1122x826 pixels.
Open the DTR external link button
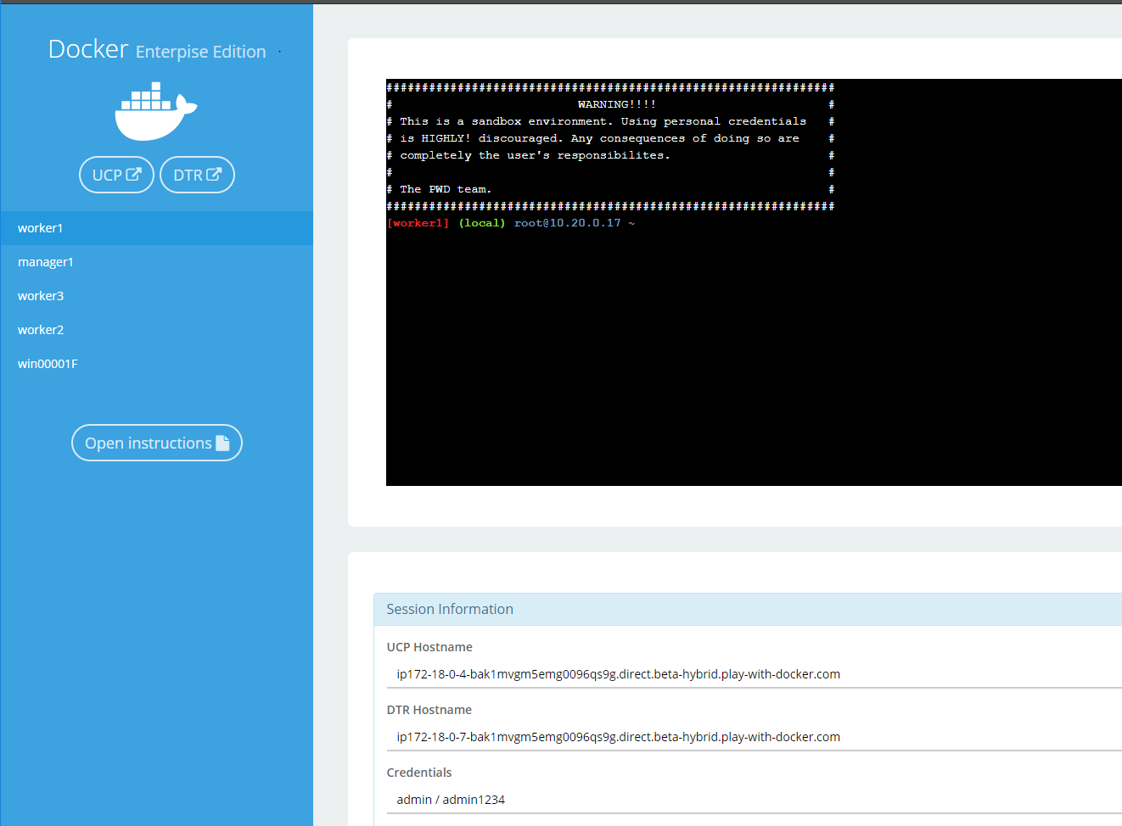point(197,175)
